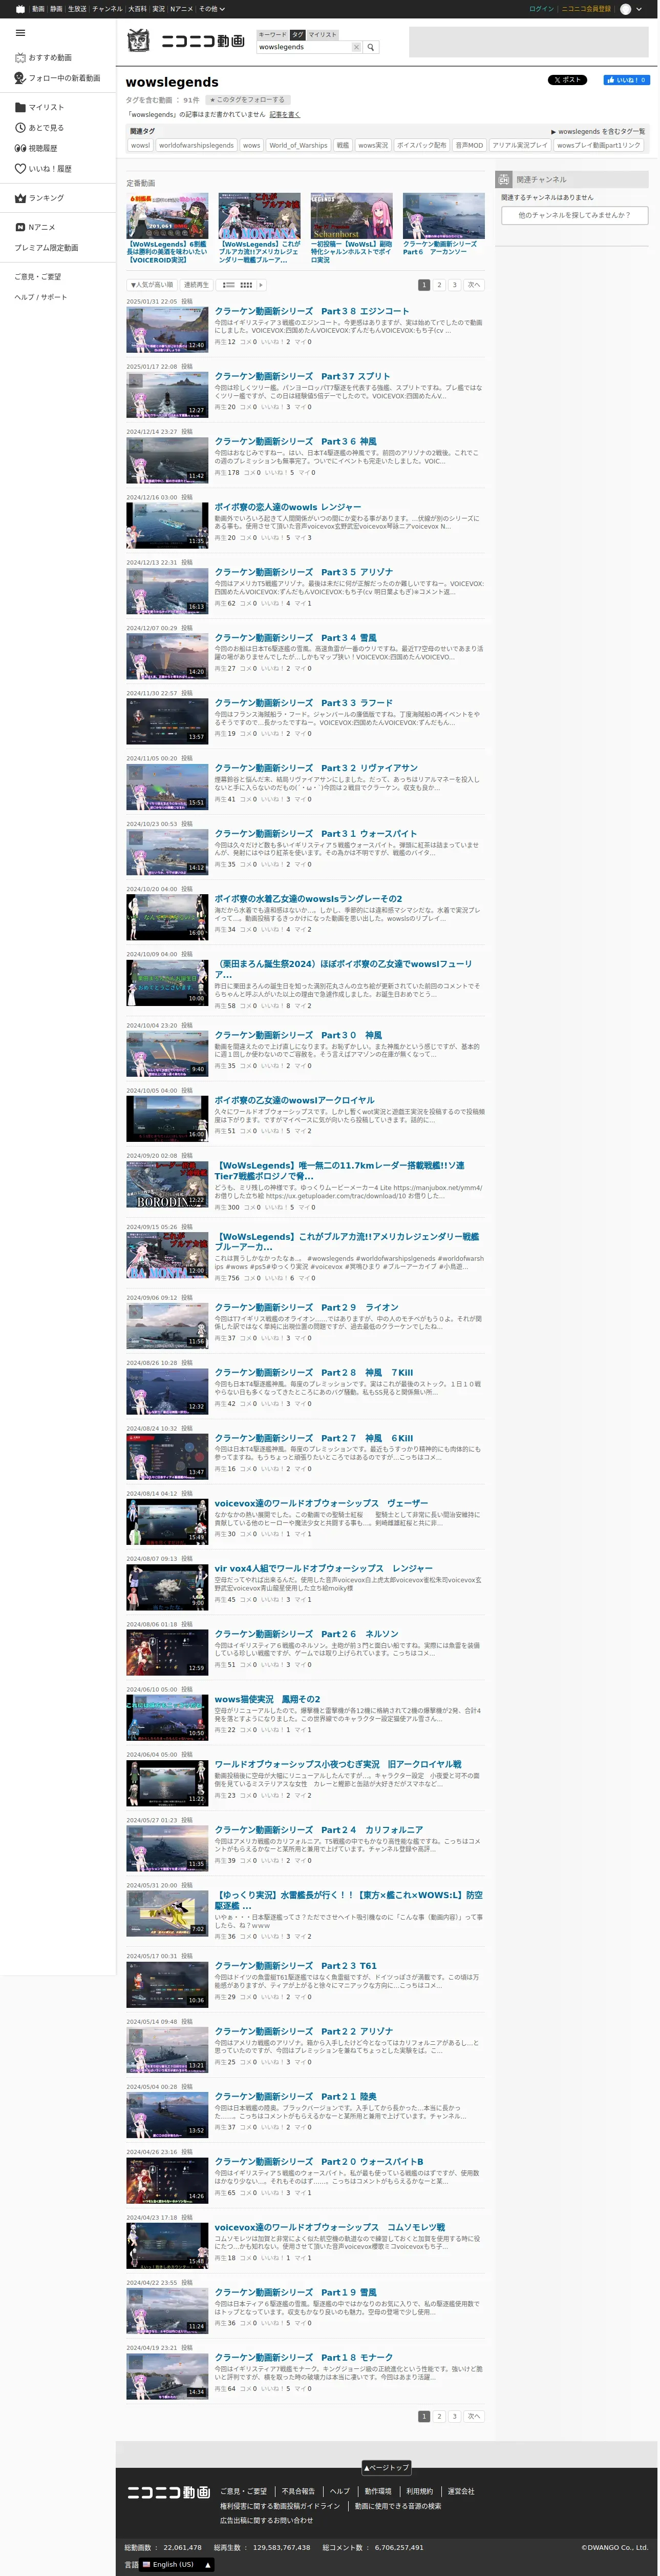Open いいね！履歴 in the sidebar
The height and width of the screenshot is (2576, 660).
coord(43,169)
